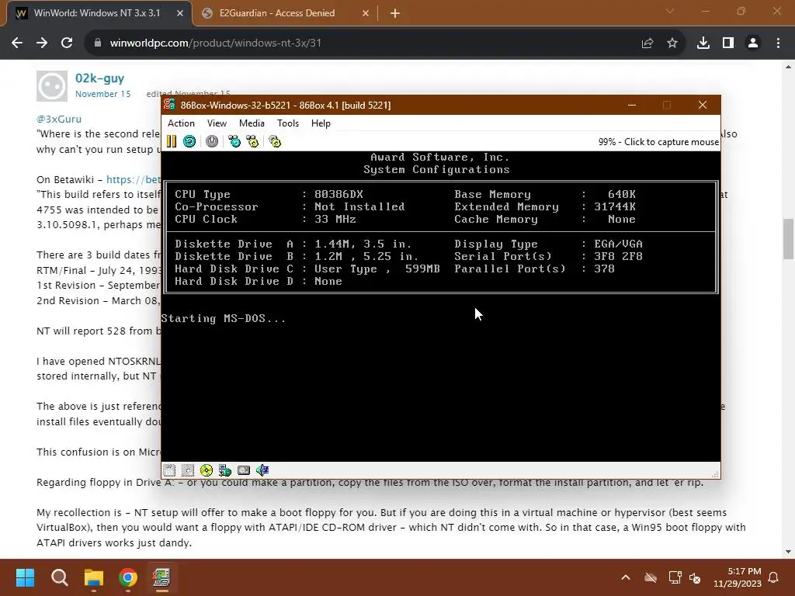The height and width of the screenshot is (596, 795).
Task: Open taskbar clock showing 5:17 PM
Action: coord(738,577)
